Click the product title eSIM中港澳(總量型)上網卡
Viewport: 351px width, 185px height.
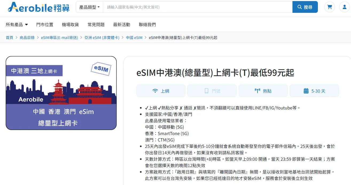pos(215,73)
